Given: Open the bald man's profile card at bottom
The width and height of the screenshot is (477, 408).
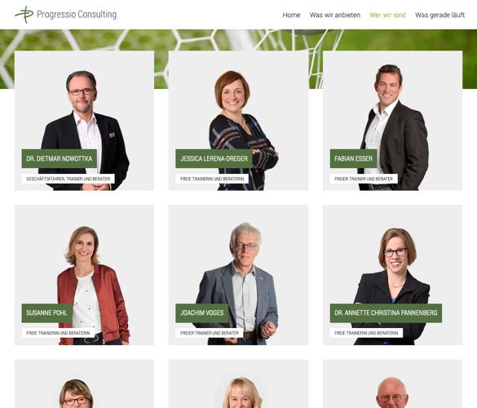Looking at the screenshot, I should [393, 384].
